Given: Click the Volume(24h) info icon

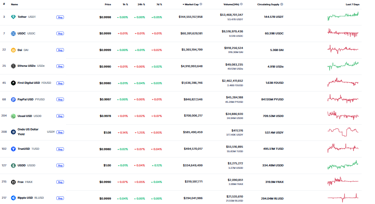Looking at the screenshot, I should click(x=241, y=4).
